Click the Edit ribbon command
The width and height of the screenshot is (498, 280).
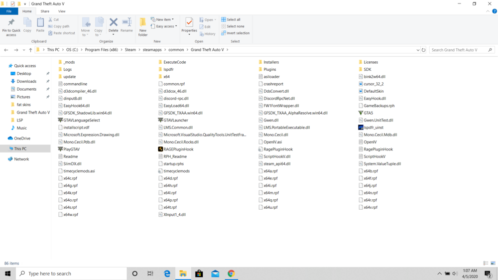(x=205, y=27)
